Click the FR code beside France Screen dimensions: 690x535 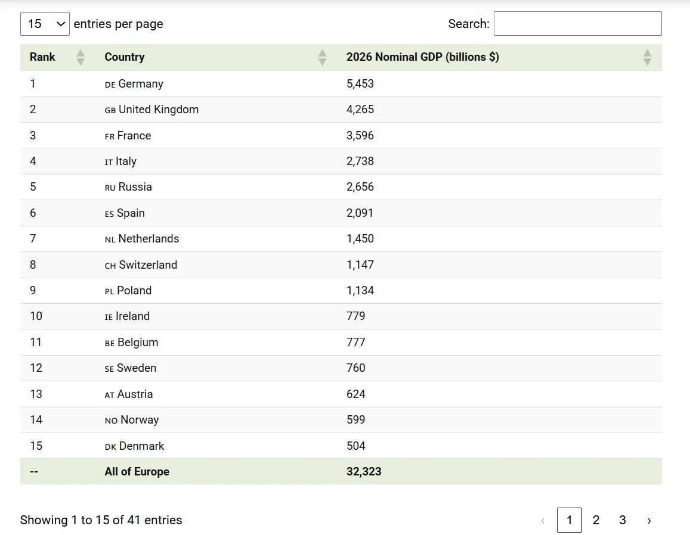pyautogui.click(x=109, y=136)
